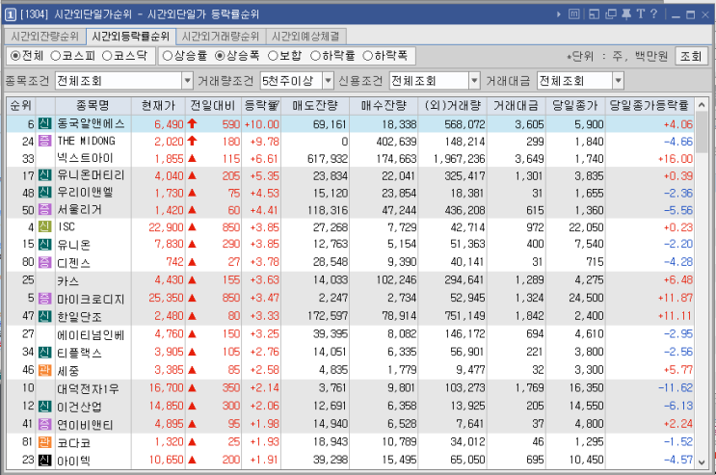The height and width of the screenshot is (475, 716).
Task: Click the window number 1 icon in title bar
Action: tap(10, 14)
